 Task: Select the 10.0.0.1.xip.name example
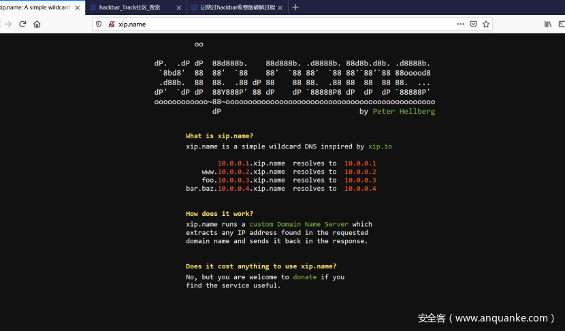coord(251,163)
